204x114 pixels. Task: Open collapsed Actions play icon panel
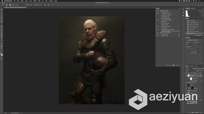(183, 9)
